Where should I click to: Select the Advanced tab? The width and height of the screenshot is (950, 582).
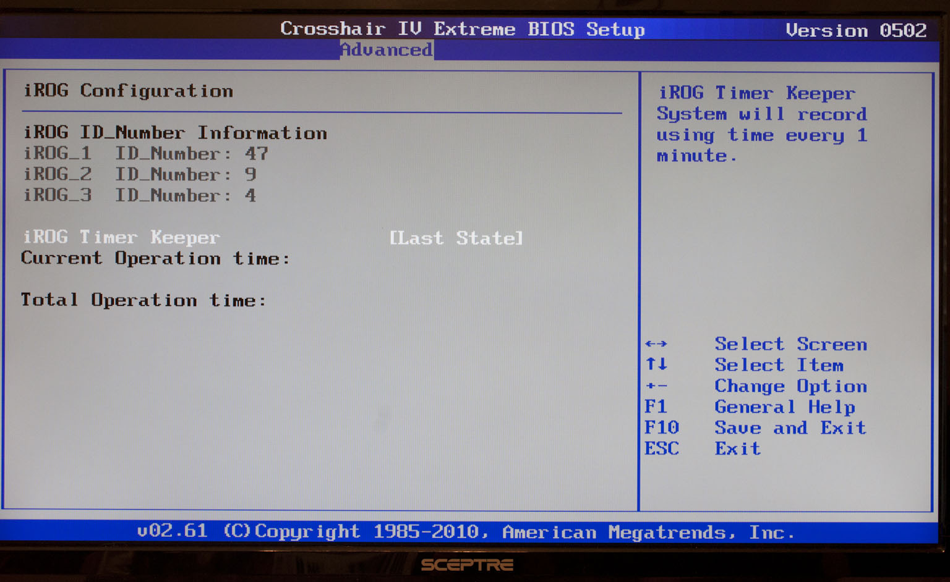click(x=387, y=49)
